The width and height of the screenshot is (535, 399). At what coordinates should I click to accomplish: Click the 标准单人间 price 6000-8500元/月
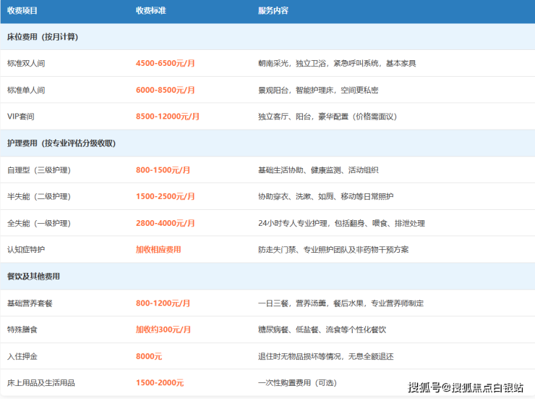pos(166,90)
